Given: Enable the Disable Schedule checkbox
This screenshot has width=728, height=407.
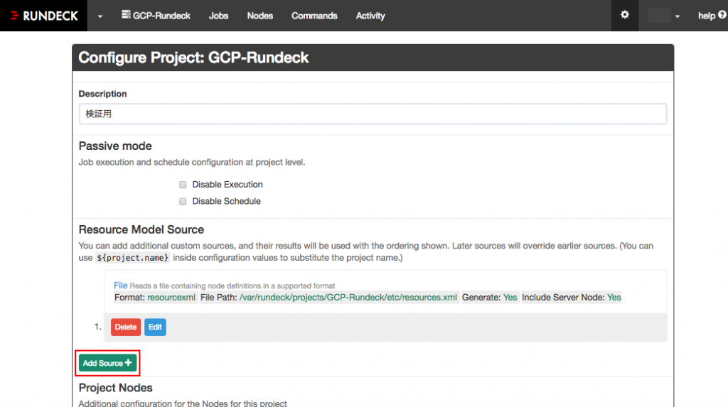Looking at the screenshot, I should [183, 202].
